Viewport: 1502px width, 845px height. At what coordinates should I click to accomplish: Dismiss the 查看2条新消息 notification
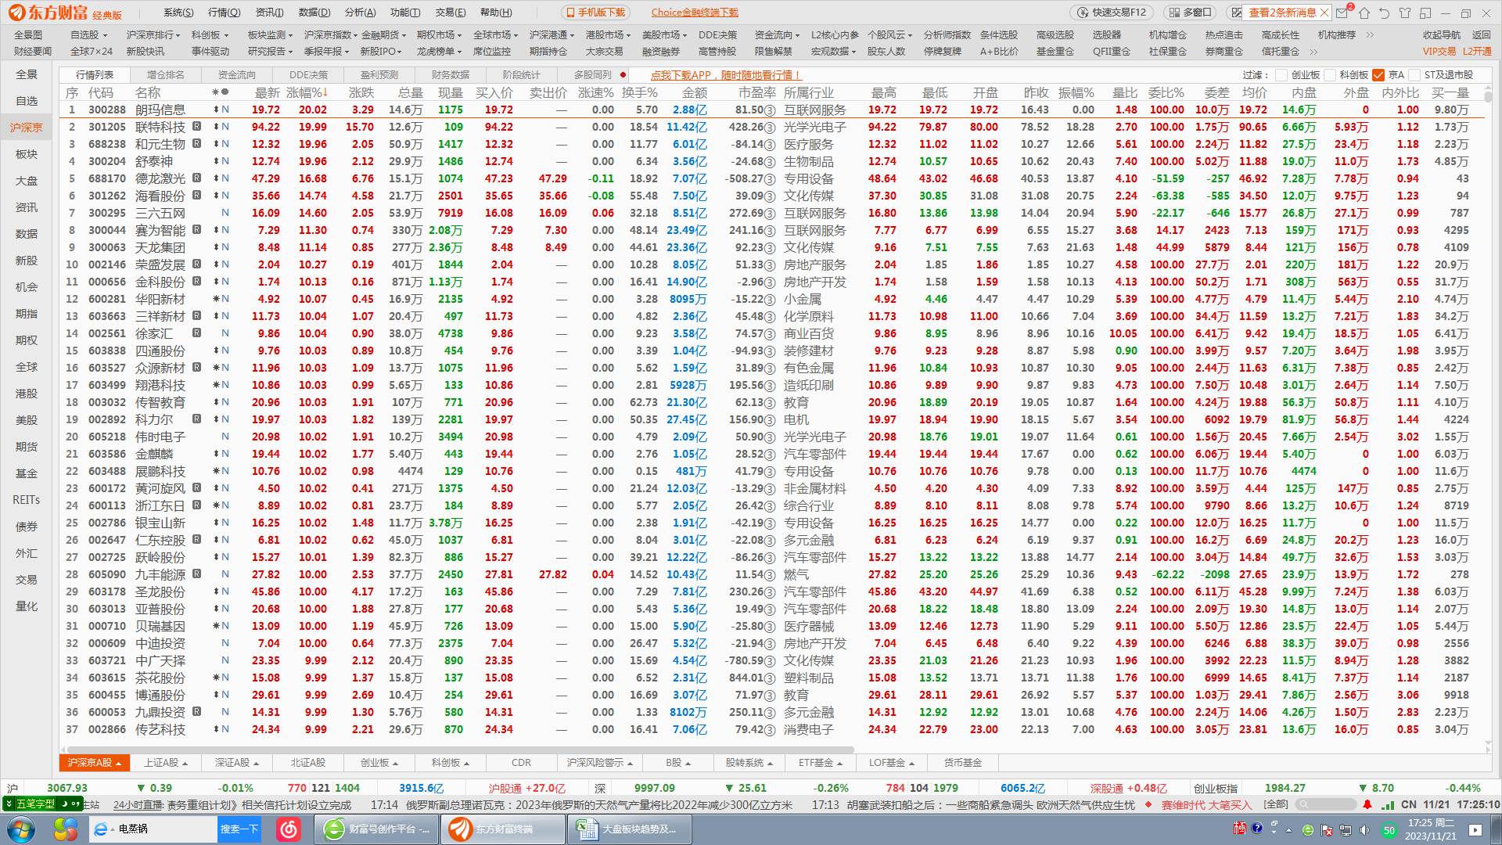point(1324,13)
